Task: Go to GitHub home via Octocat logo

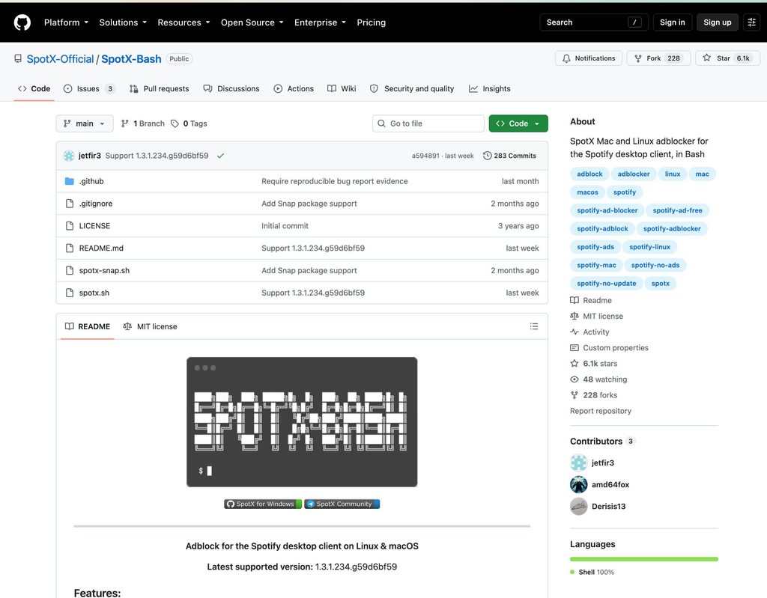Action: (22, 22)
